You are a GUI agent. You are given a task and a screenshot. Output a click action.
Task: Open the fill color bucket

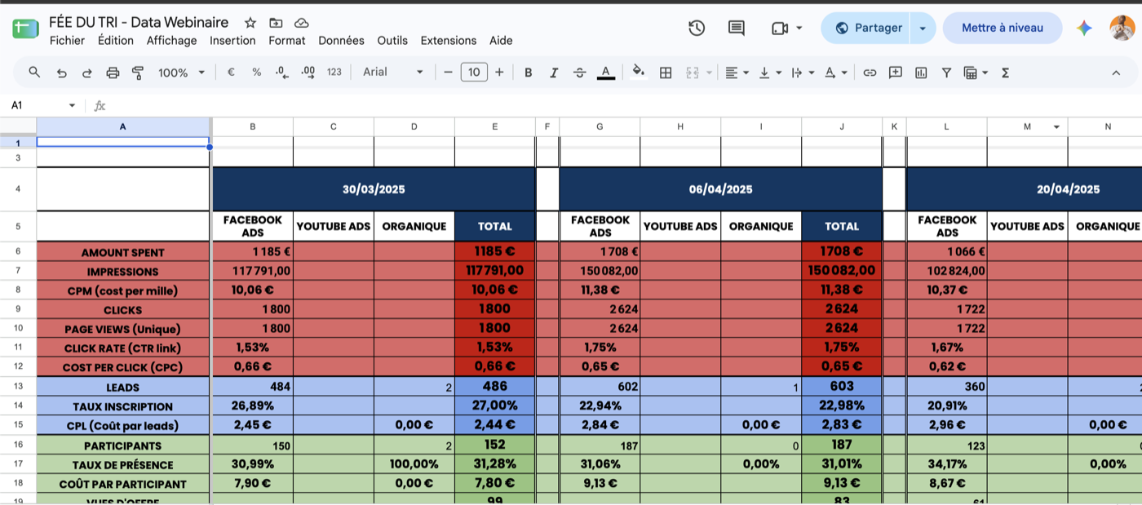pos(638,72)
